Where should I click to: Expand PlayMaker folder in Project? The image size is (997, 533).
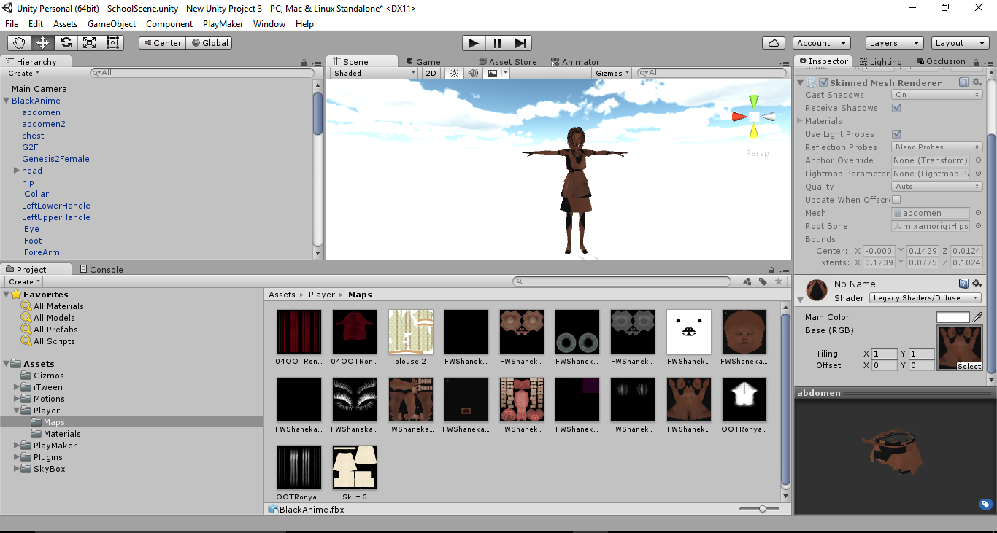(x=18, y=446)
